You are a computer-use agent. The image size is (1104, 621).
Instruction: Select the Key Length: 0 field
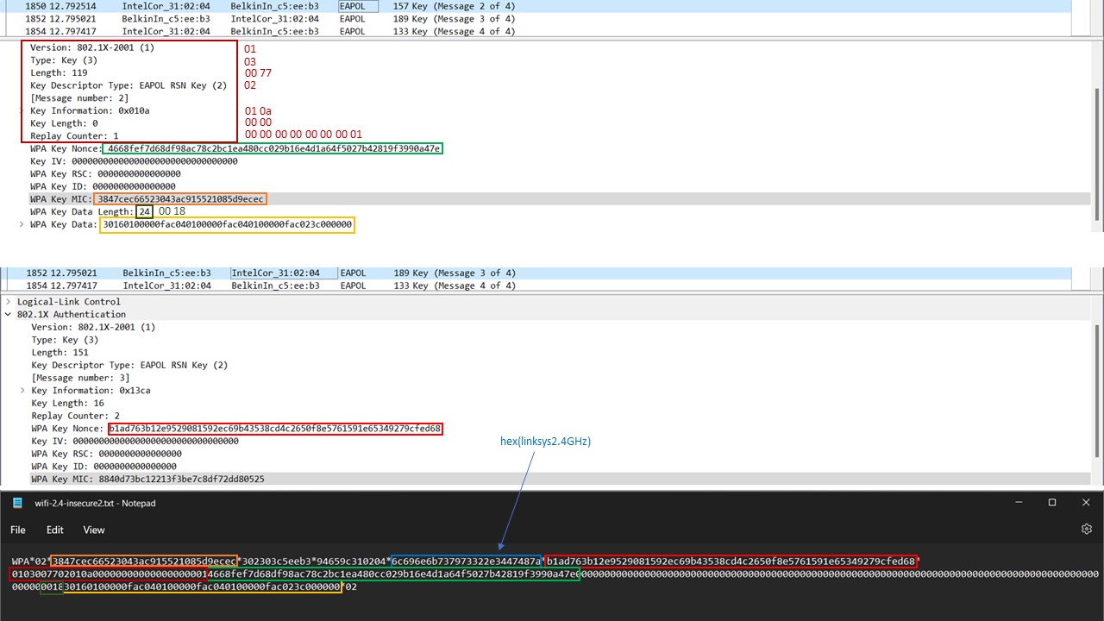click(64, 123)
